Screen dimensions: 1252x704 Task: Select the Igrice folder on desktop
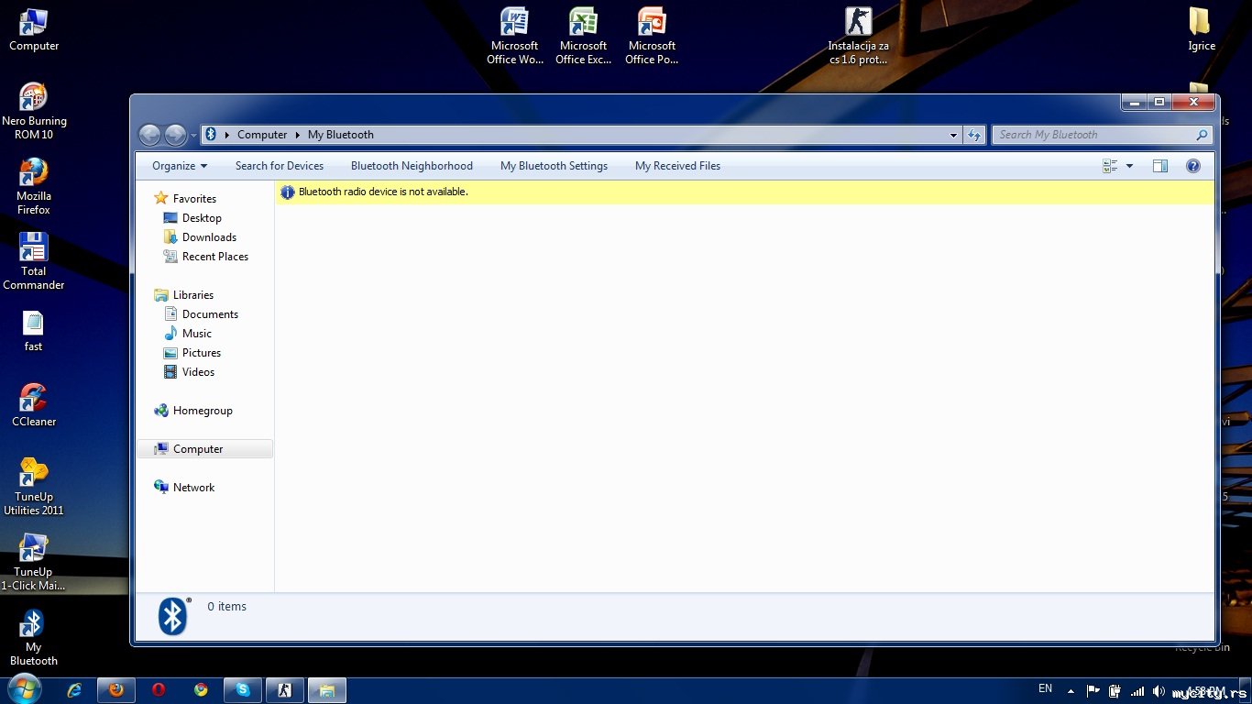[1201, 29]
